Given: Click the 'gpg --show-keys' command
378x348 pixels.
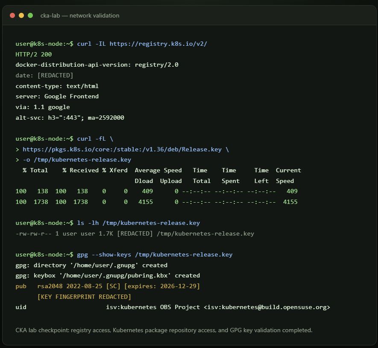Looking at the screenshot, I should coord(104,255).
